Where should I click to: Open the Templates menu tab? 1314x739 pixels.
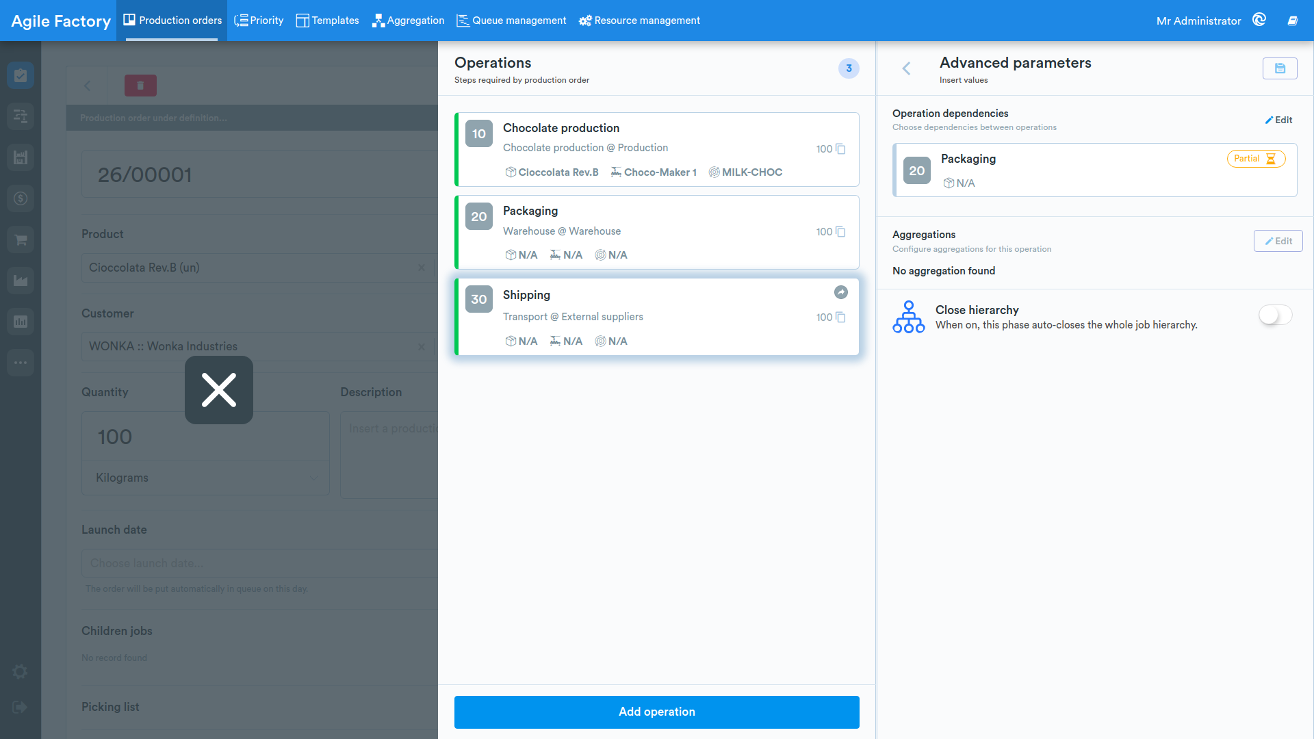click(327, 21)
